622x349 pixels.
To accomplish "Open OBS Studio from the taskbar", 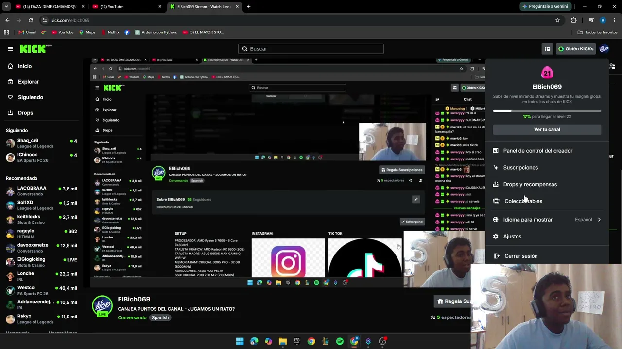I will [382, 341].
